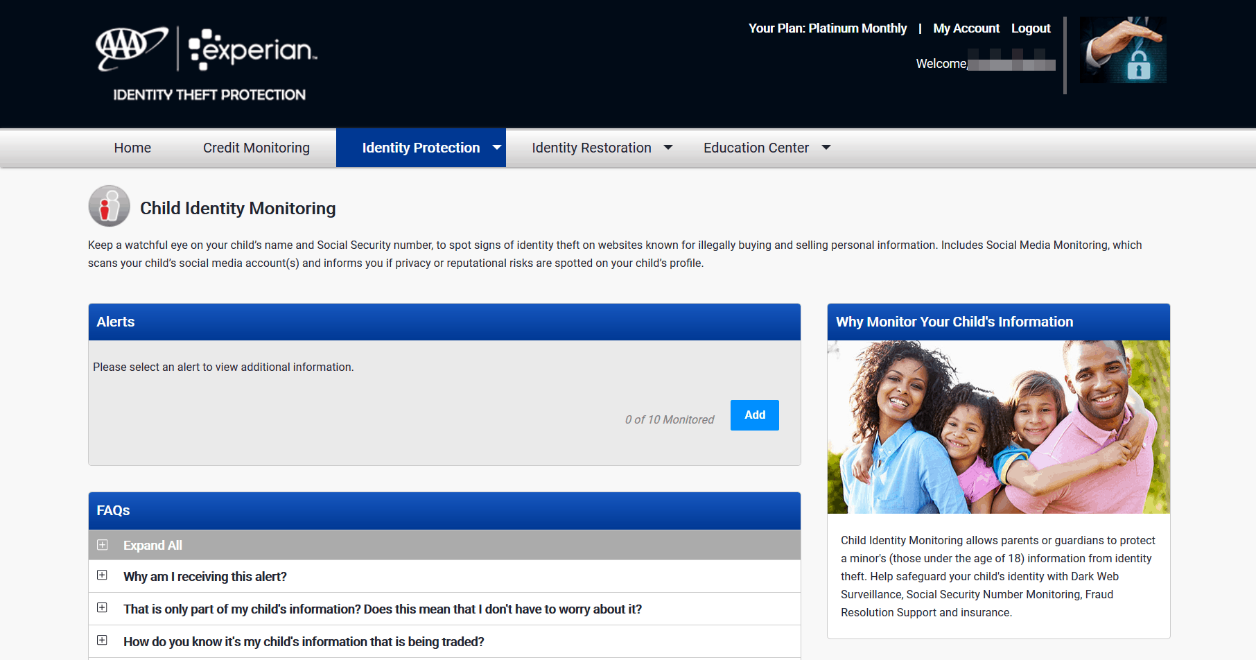Screen dimensions: 1256x660
Task: Click the Child Identity Monitoring person icon
Action: pyautogui.click(x=109, y=206)
